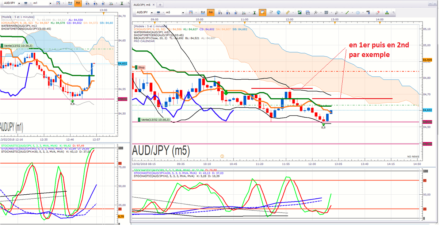
Task: Click Vente(13/02 10:38,3) label on m1 chart
Action: click(x=17, y=45)
